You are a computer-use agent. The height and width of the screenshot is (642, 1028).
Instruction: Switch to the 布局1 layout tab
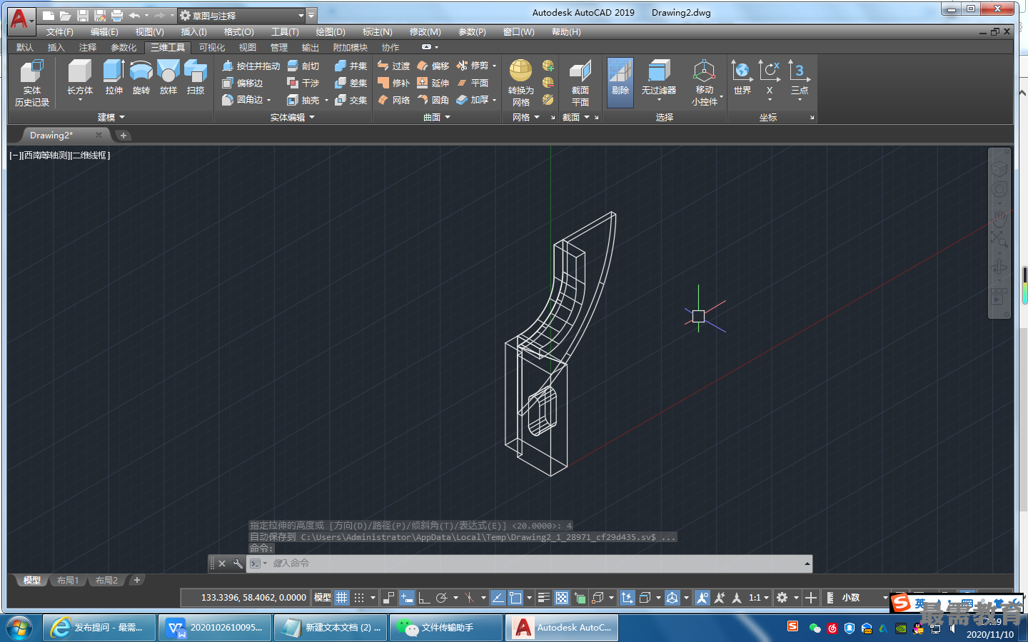pos(68,581)
